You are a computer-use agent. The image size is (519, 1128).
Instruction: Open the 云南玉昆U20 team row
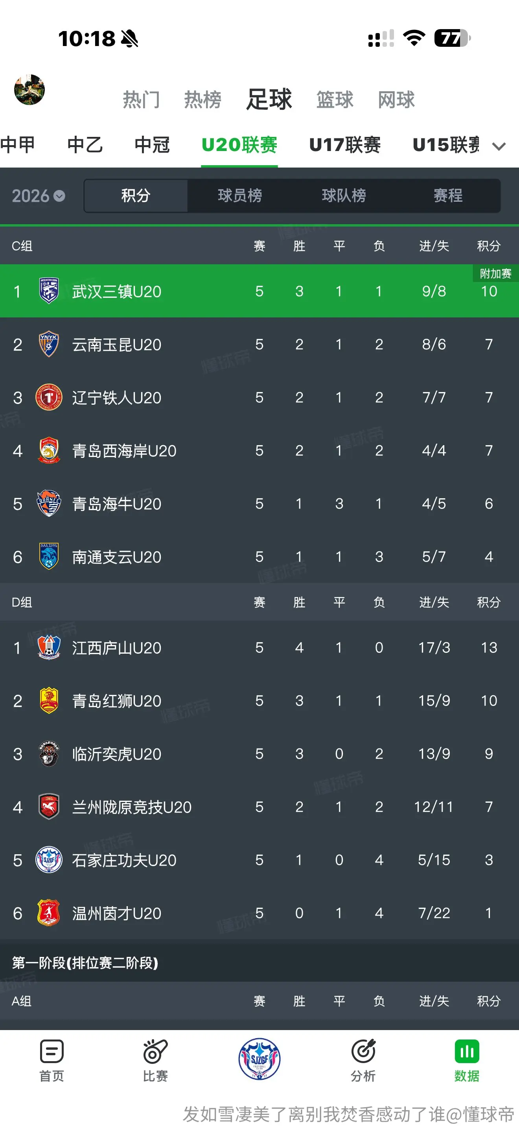(259, 344)
